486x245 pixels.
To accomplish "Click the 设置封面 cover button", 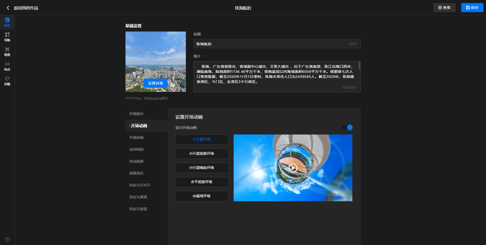I will pyautogui.click(x=155, y=83).
